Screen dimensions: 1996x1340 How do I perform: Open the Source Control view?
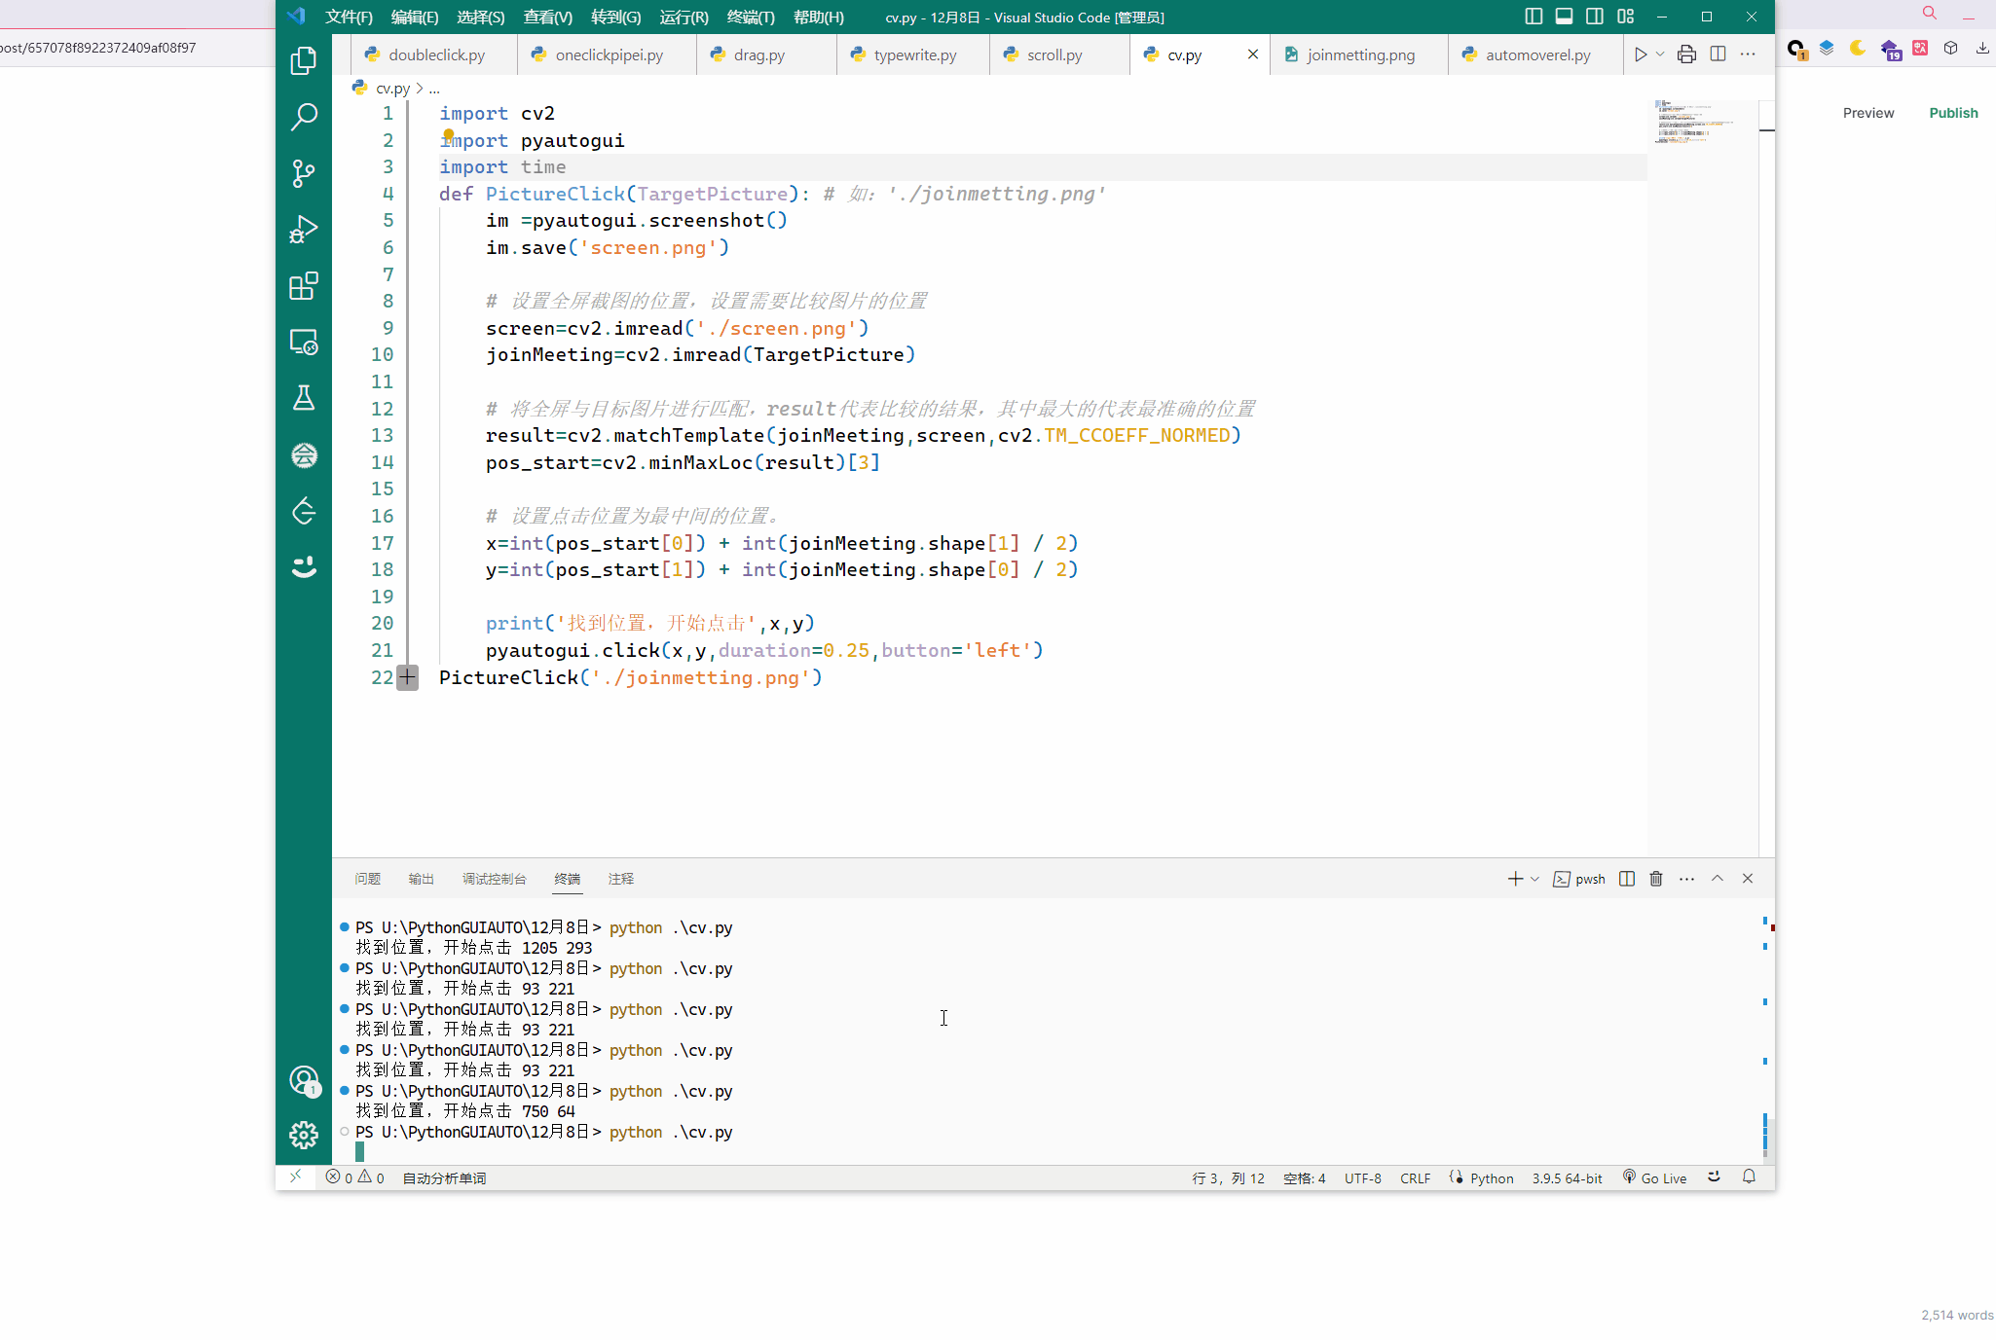[x=304, y=173]
